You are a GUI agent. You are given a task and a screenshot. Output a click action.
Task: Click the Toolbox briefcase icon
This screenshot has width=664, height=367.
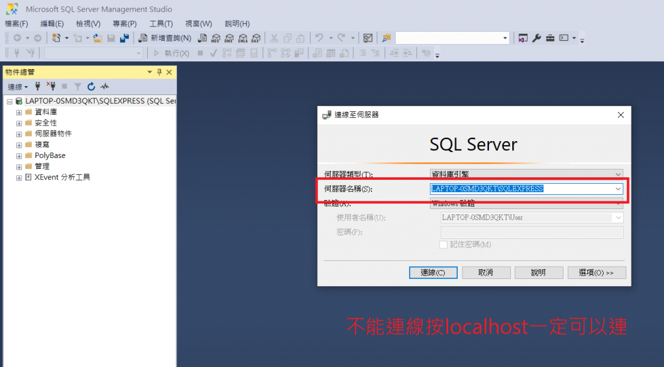point(550,38)
